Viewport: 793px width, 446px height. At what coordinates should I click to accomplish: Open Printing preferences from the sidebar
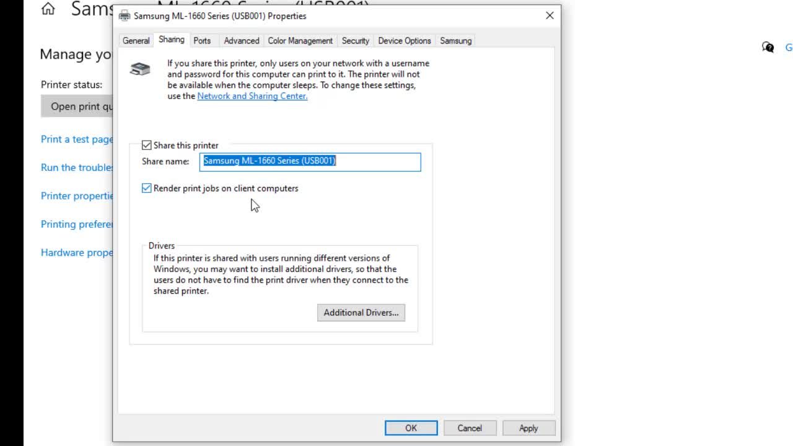(76, 224)
